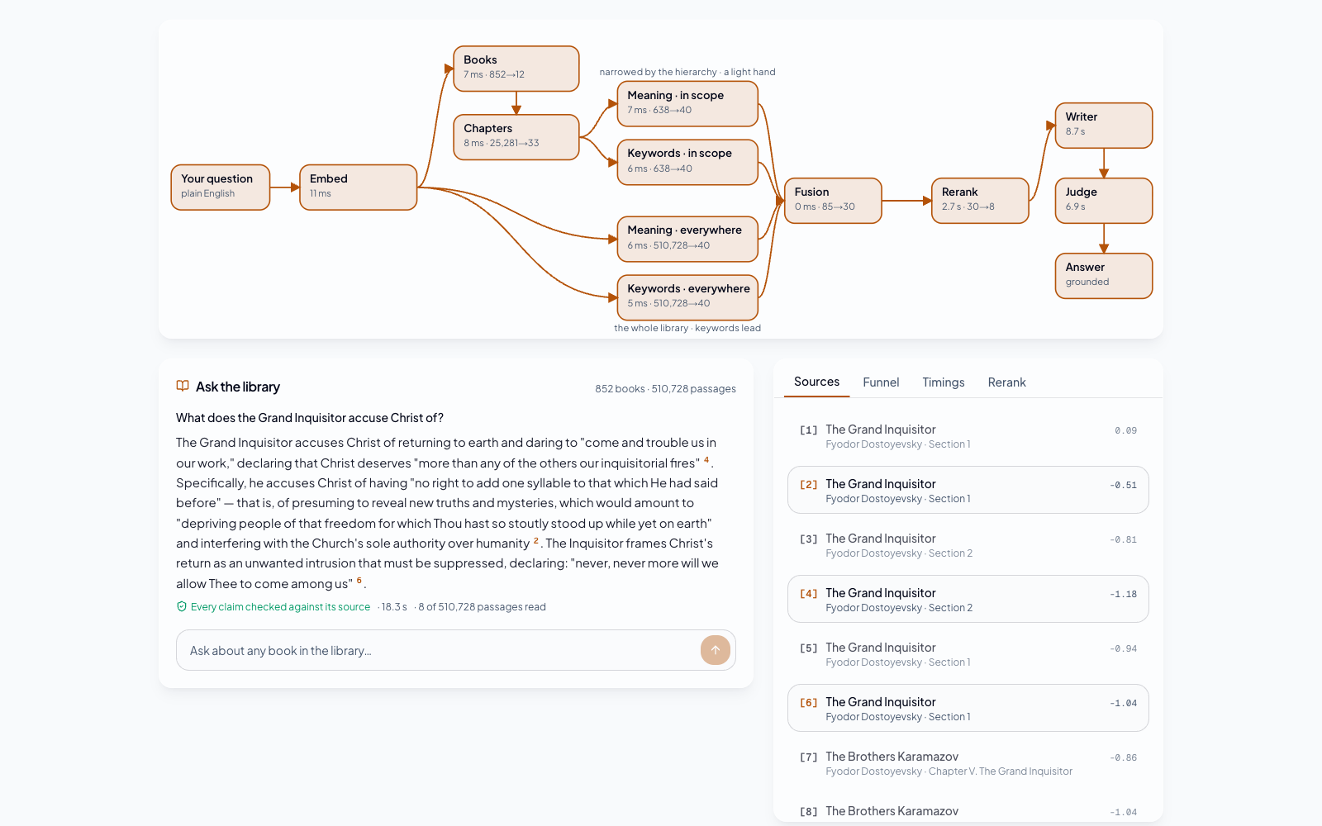Image resolution: width=1322 pixels, height=826 pixels.
Task: Select the Embed pipeline node
Action: click(359, 188)
